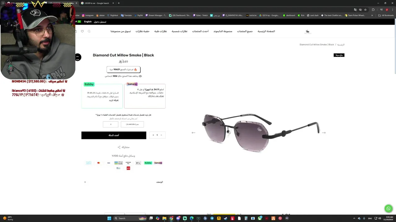Open the Nightbot bookmark
Image resolution: width=396 pixels, height=222 pixels.
coord(112,15)
